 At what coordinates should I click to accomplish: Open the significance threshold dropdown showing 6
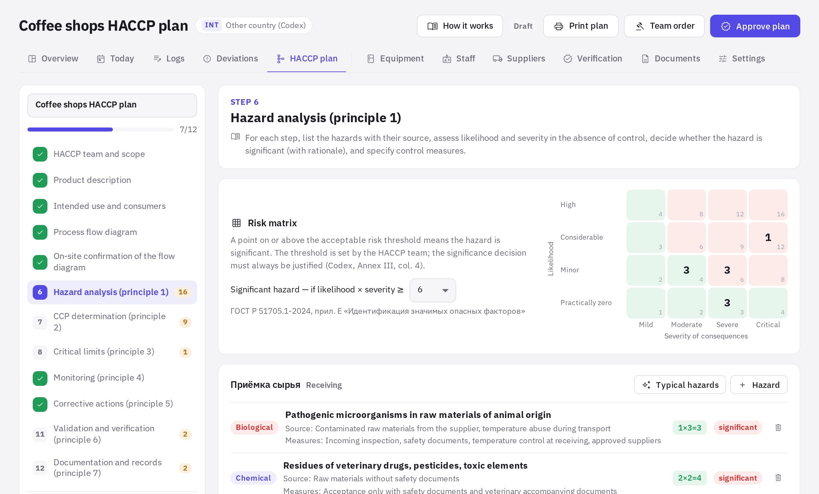(x=433, y=290)
